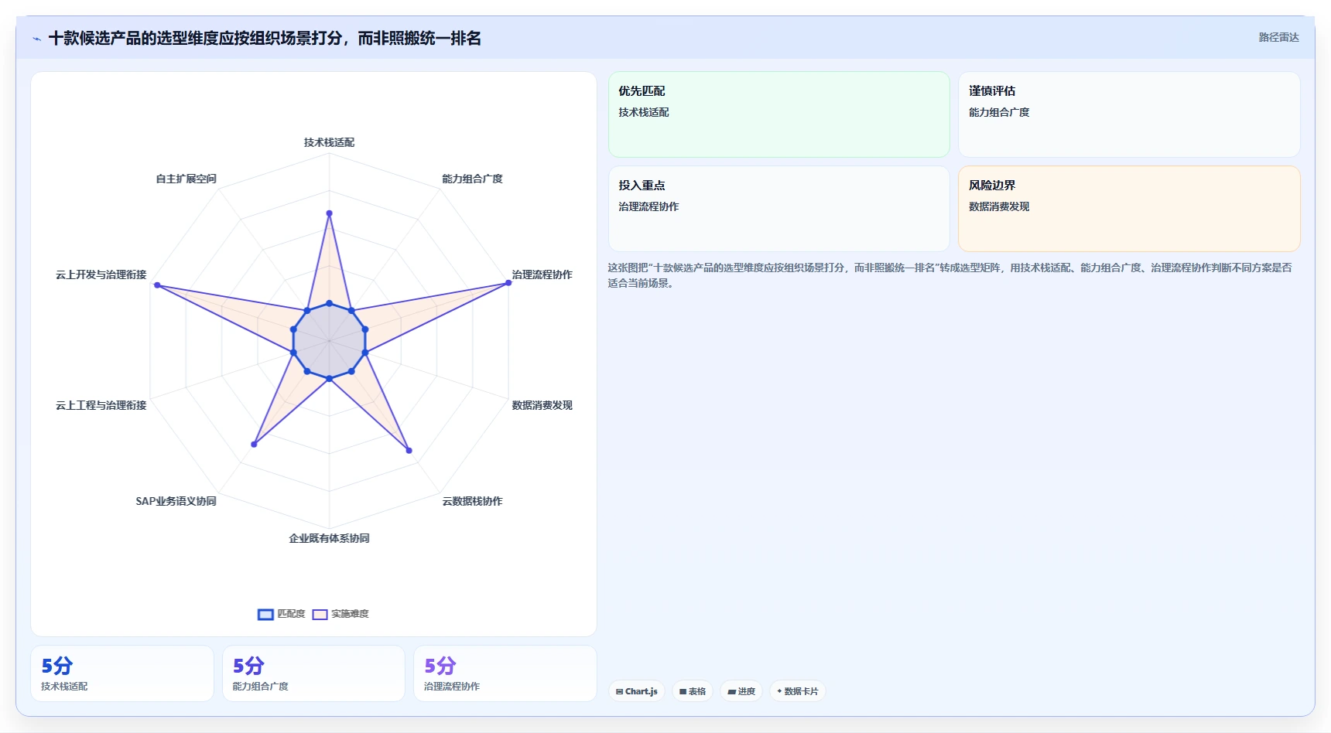Click the 数据卡片 tag
This screenshot has height=733, width=1331.
[x=797, y=691]
